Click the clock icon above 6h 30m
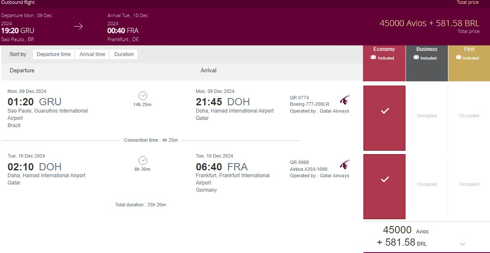Viewport: 490px width, 253px height. point(142,161)
